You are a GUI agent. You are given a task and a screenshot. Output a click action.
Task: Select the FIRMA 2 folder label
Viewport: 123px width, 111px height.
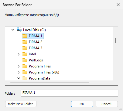36,42
